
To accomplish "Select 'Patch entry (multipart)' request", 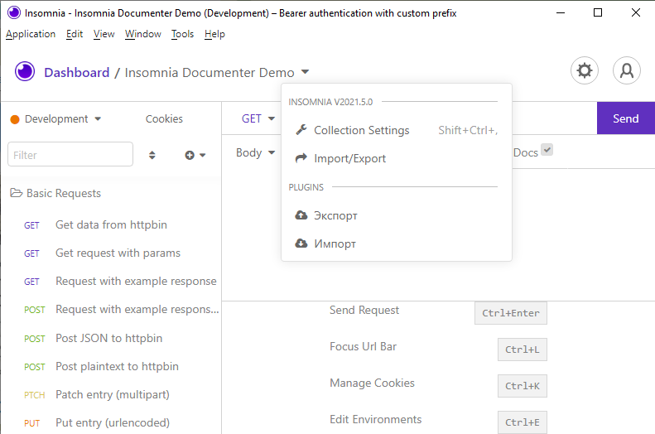I will (111, 394).
